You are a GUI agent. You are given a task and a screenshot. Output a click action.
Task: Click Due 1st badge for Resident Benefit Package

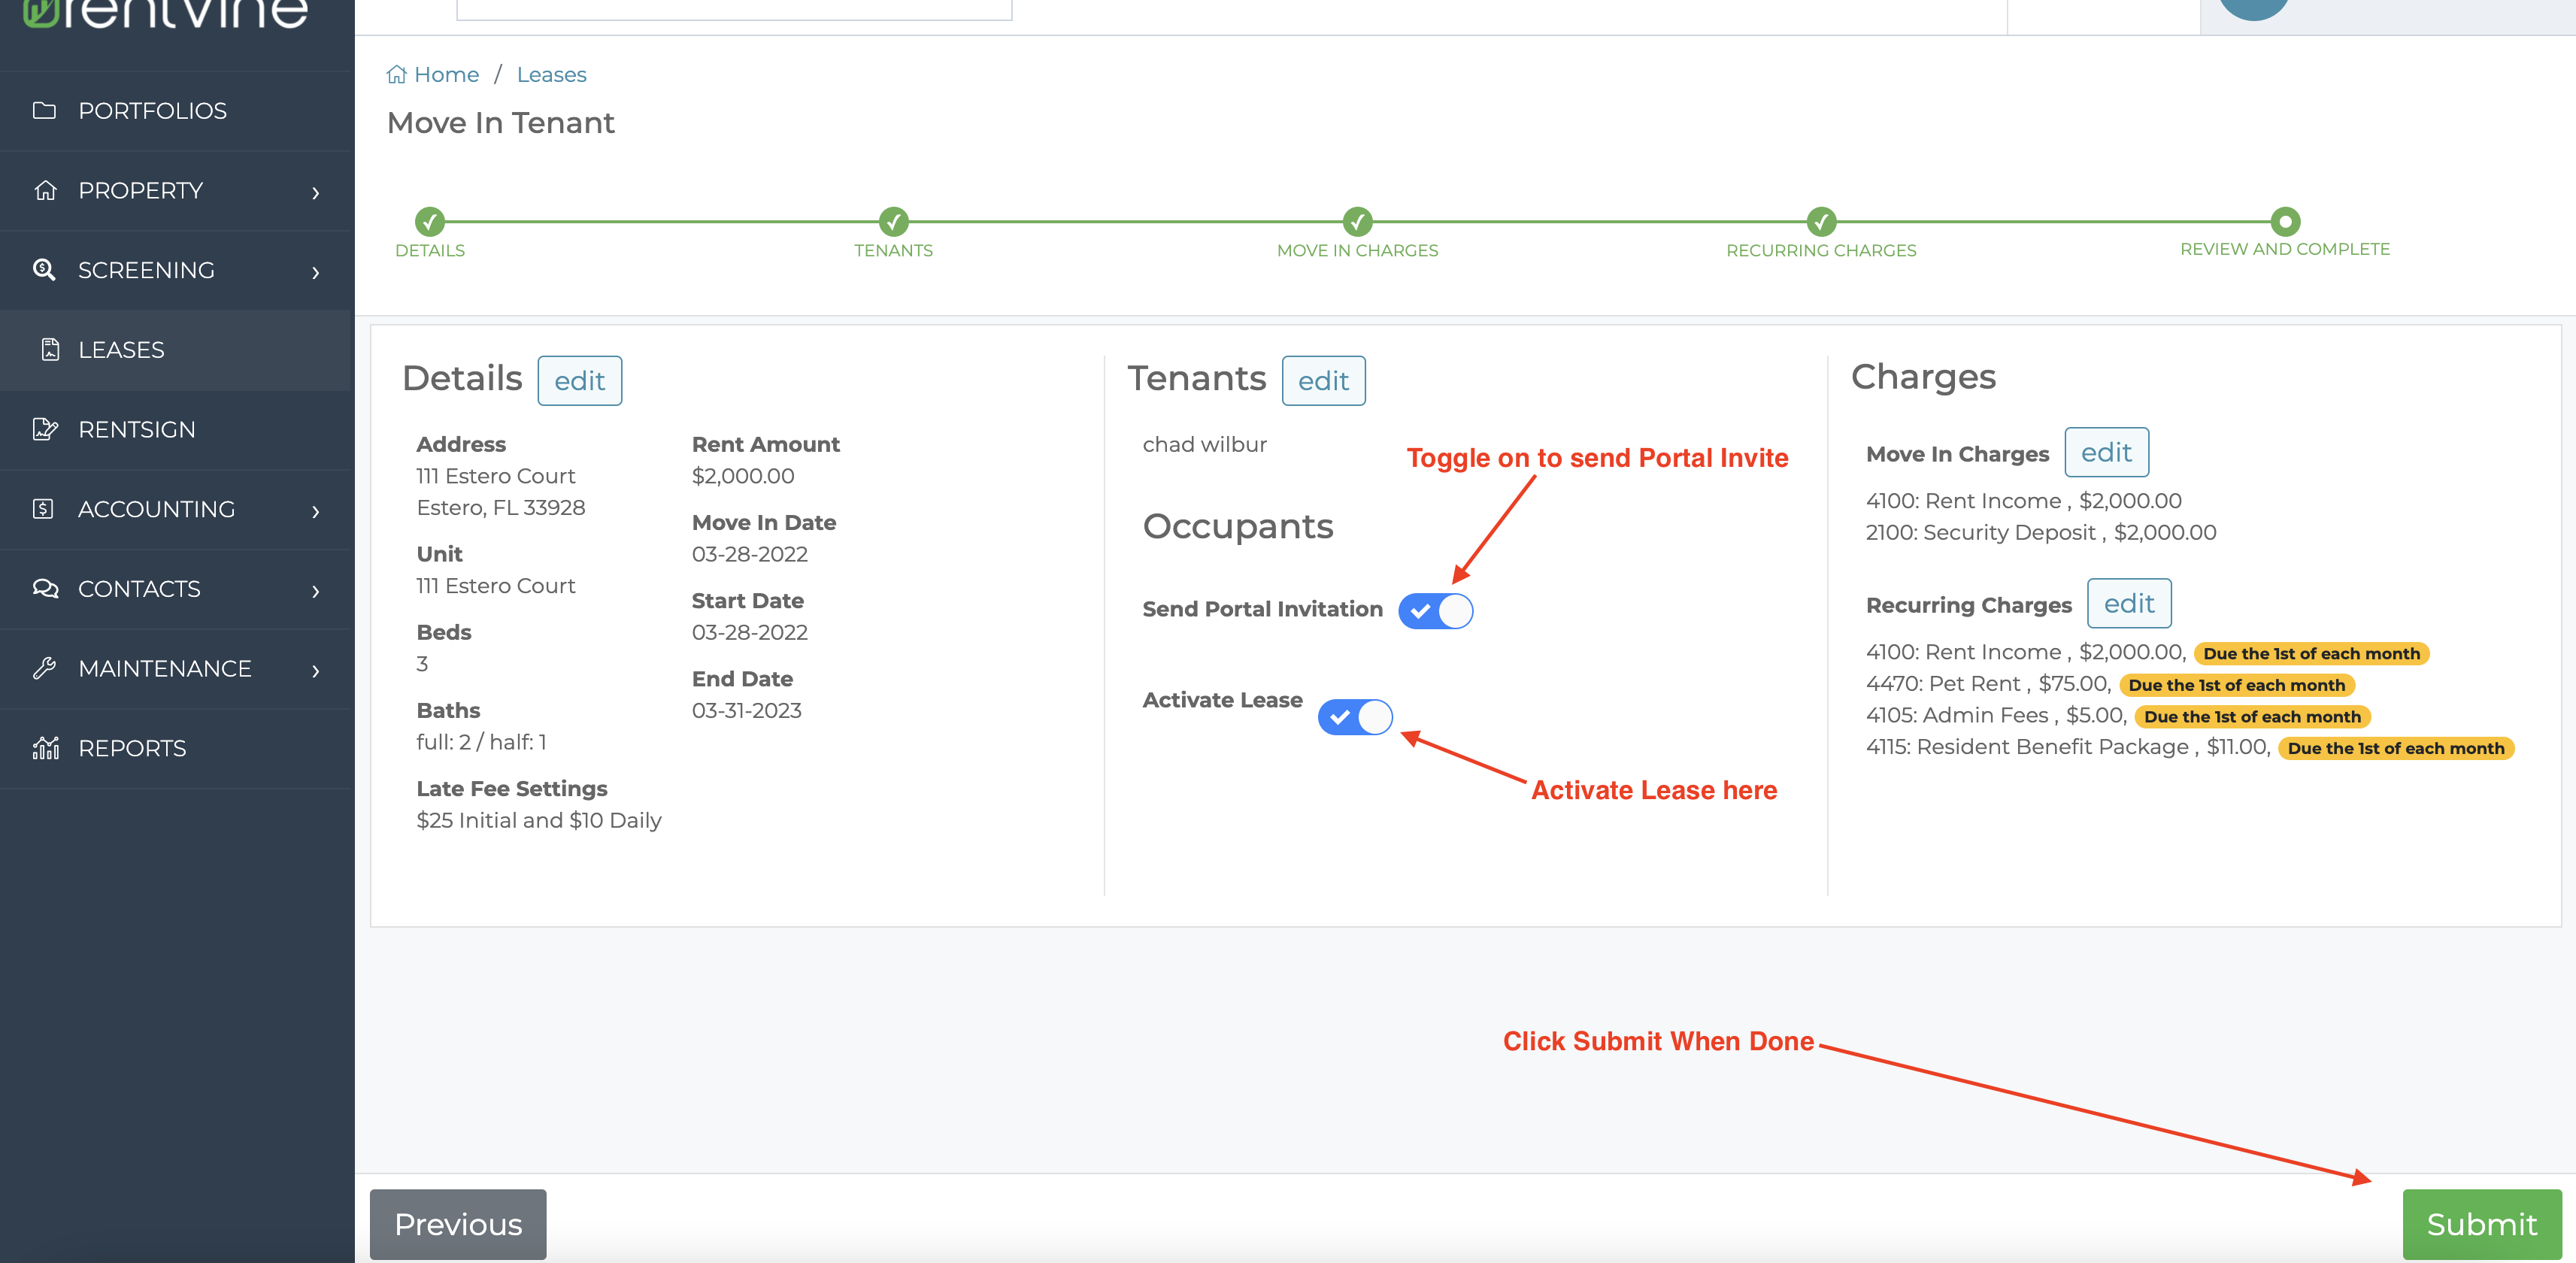tap(2395, 748)
